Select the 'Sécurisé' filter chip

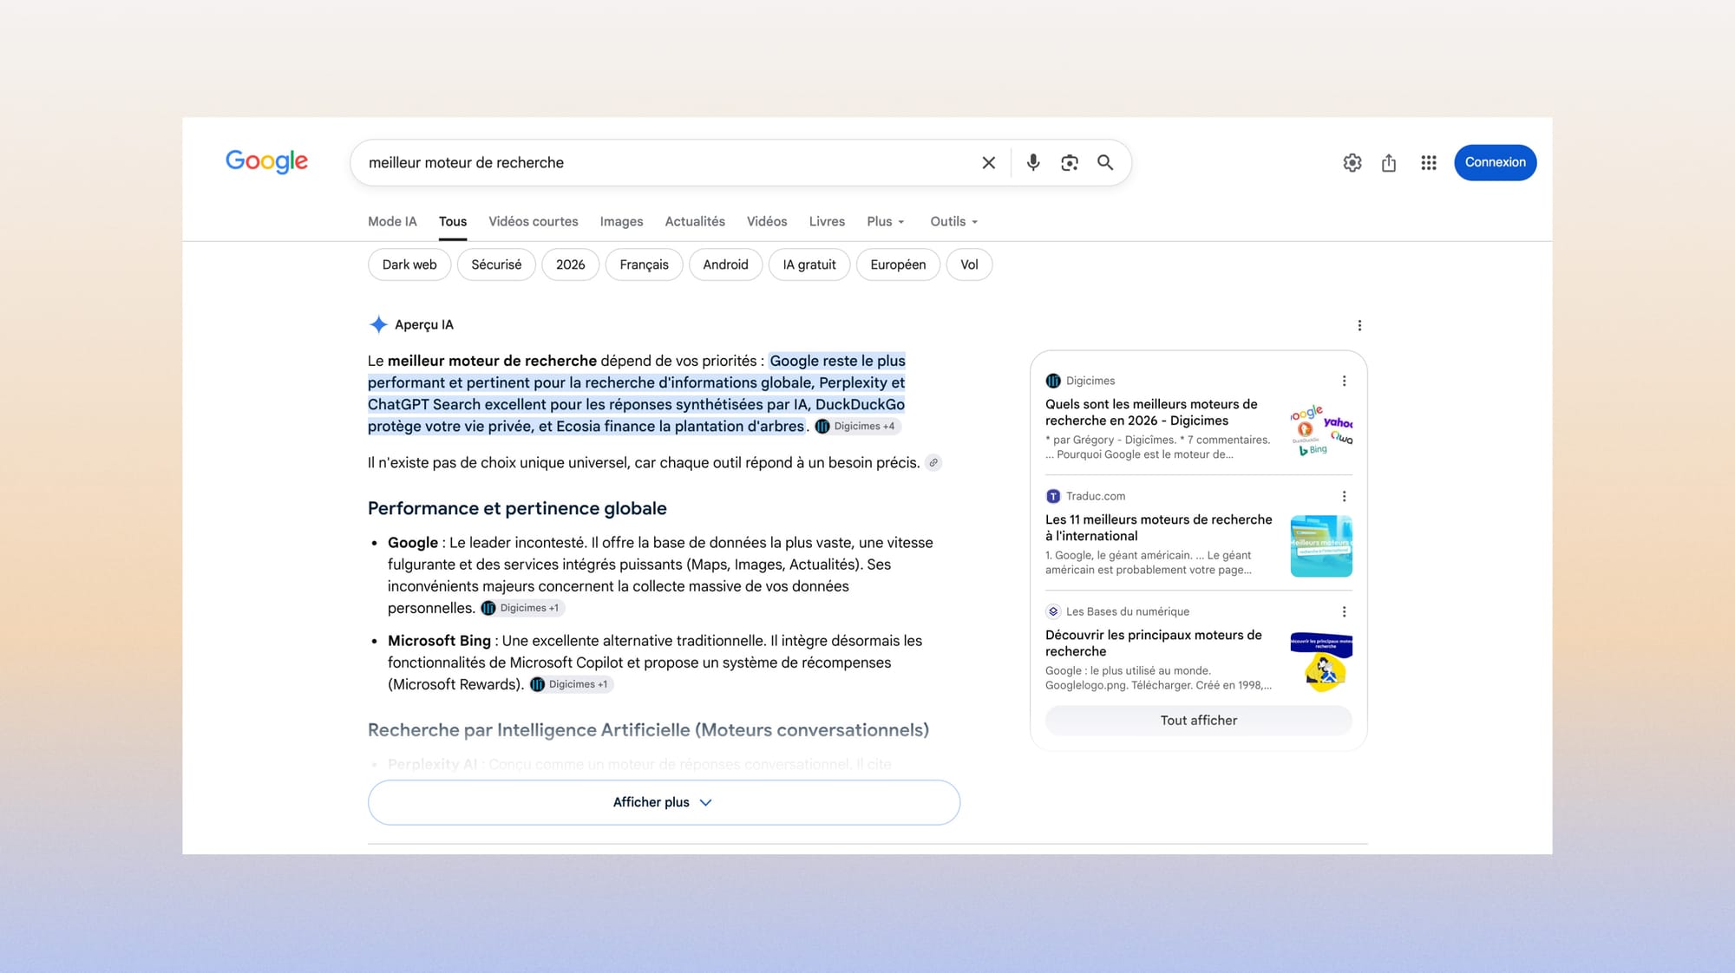pos(496,264)
